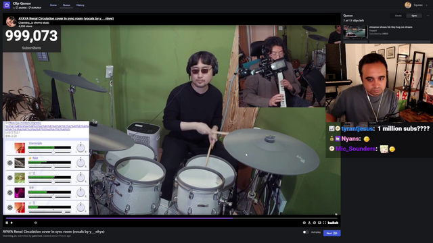Set the queue to Open
Screen dimensions: 433x243
click(414, 16)
